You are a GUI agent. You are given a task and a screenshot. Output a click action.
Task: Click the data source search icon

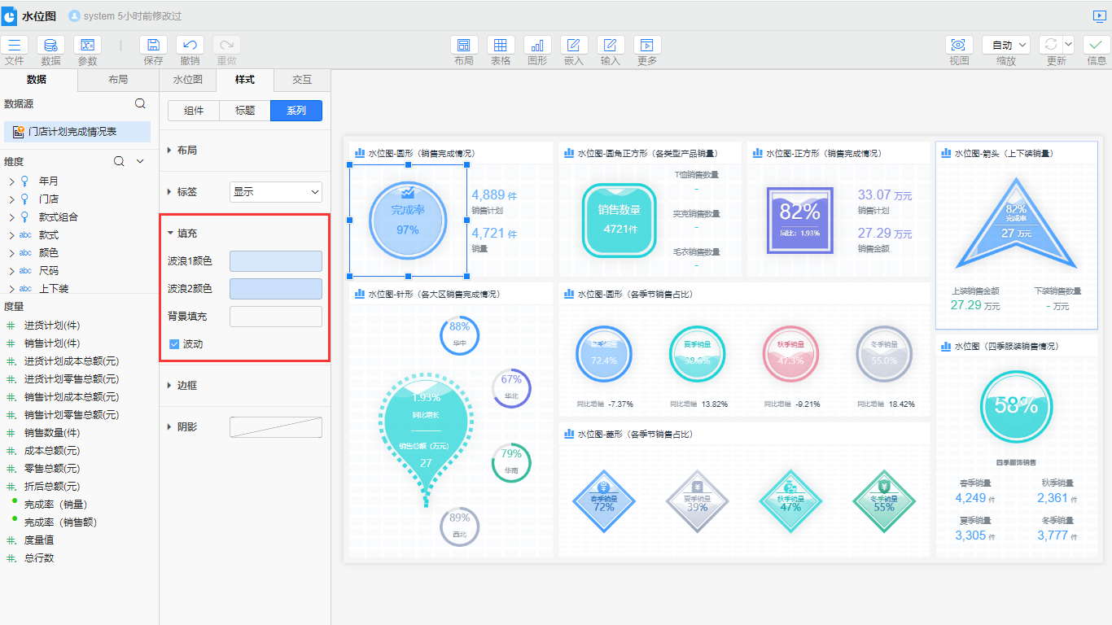click(x=140, y=103)
